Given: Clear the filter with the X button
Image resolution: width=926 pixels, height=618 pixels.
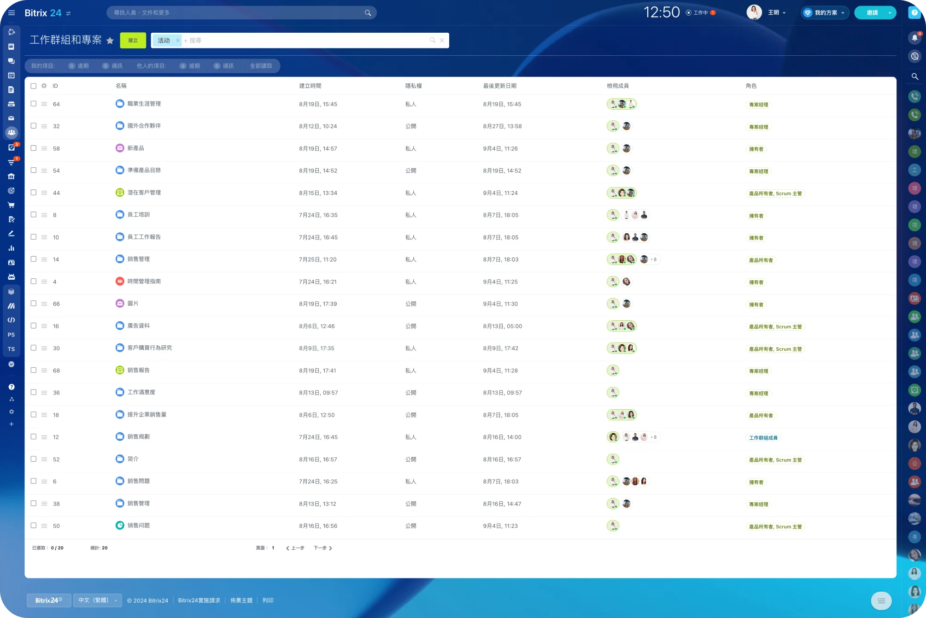Looking at the screenshot, I should coord(442,41).
